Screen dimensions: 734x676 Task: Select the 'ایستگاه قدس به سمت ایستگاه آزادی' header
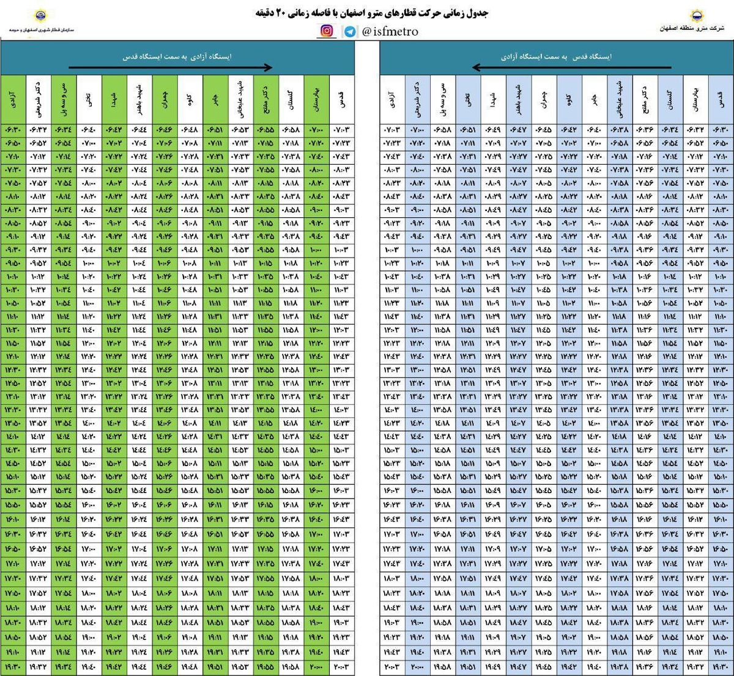[556, 56]
